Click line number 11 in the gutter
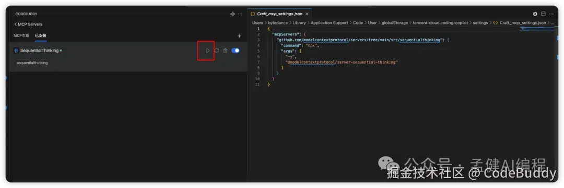Viewport: 564px width, 188px height. (257, 84)
